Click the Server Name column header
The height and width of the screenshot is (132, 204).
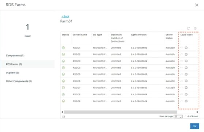coord(80,35)
